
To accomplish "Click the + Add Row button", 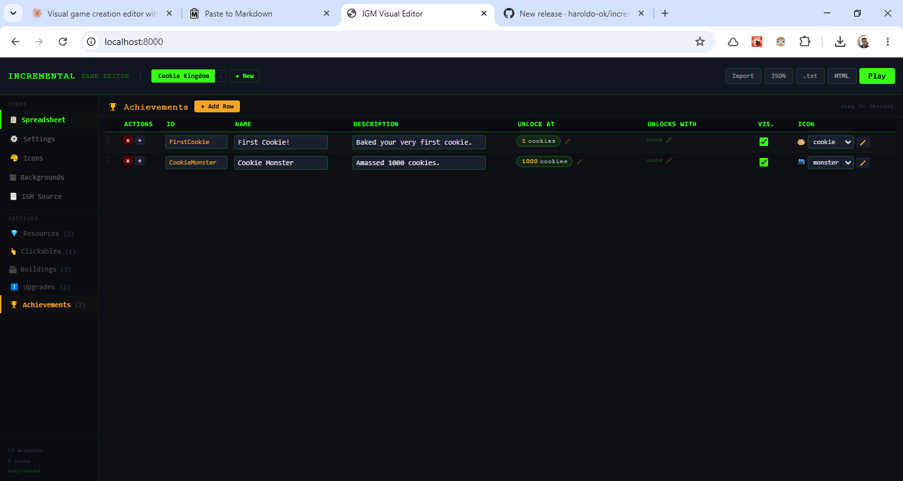I will [217, 106].
